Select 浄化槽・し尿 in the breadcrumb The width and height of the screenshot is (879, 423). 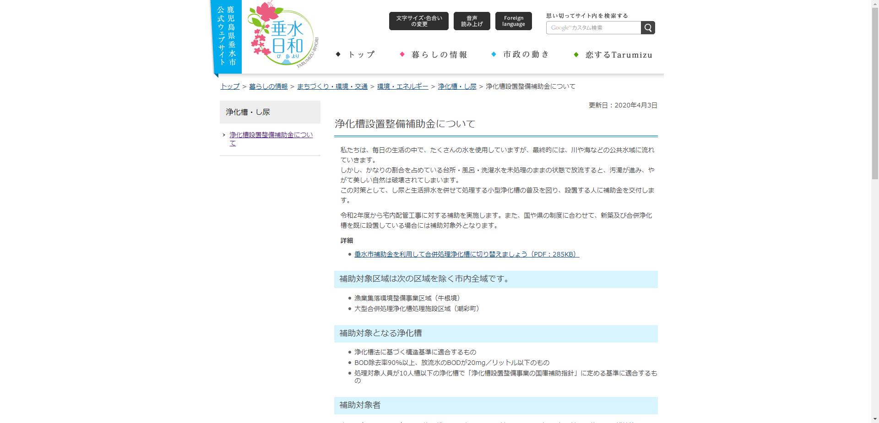[x=456, y=86]
